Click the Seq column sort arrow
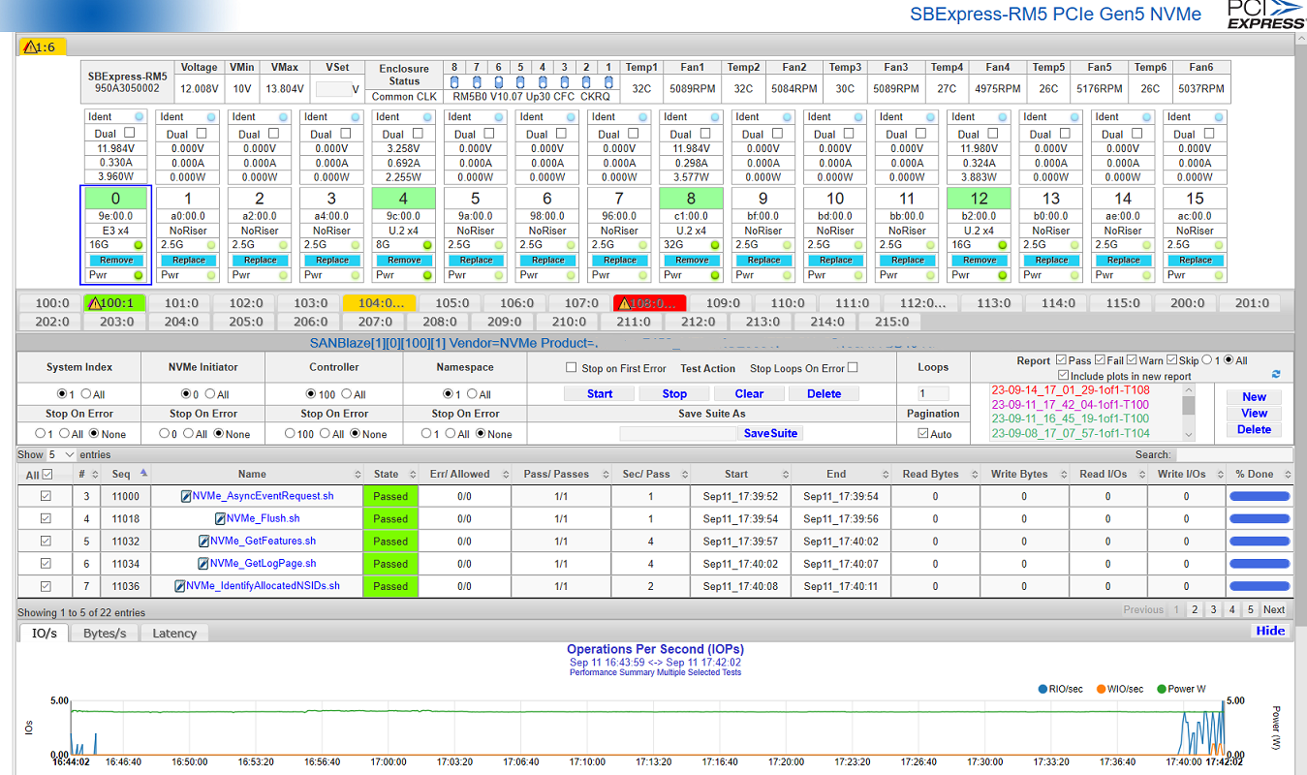The width and height of the screenshot is (1307, 775). click(x=143, y=473)
